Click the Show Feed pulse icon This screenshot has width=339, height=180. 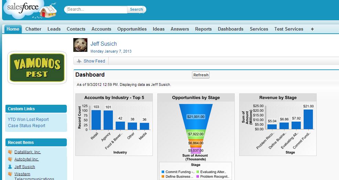tap(79, 61)
